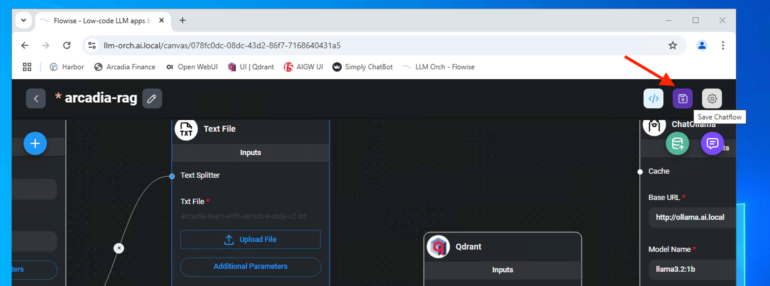770x286 pixels.
Task: Go back with the canvas back chevron
Action: pos(36,98)
